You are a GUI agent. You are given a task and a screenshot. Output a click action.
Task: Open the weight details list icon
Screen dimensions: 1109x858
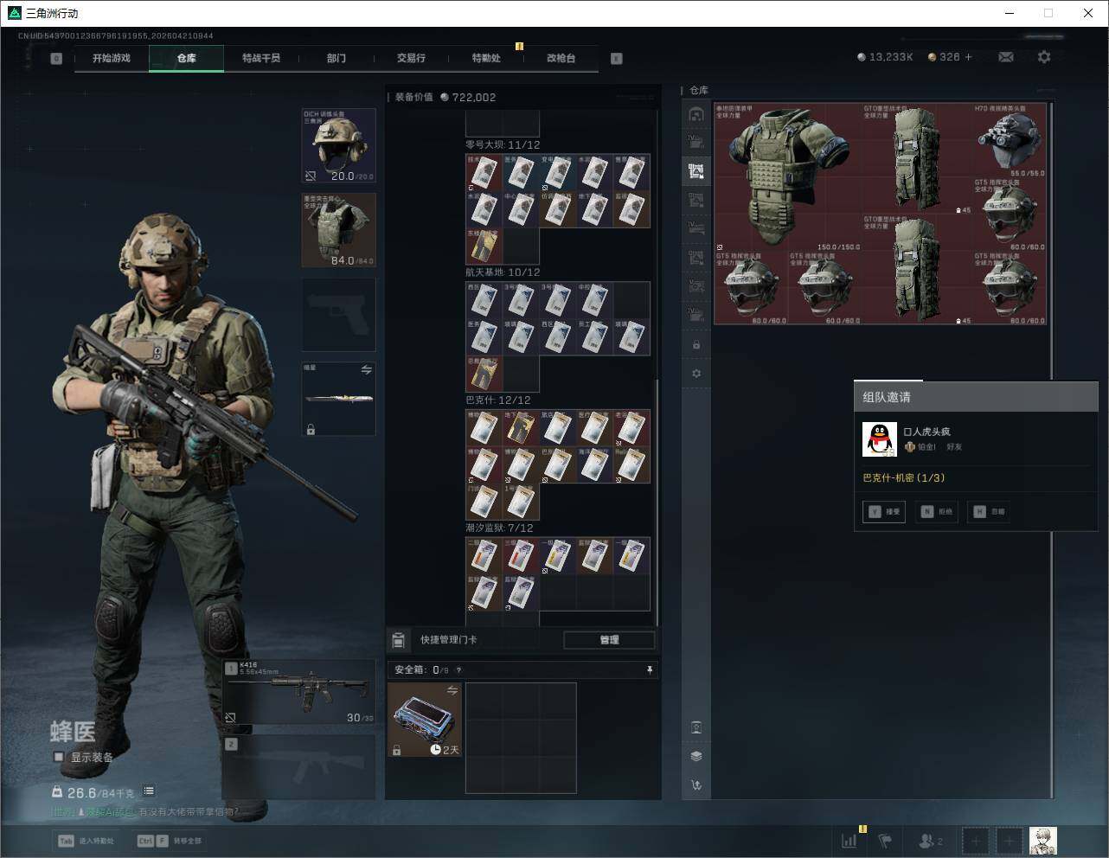149,791
